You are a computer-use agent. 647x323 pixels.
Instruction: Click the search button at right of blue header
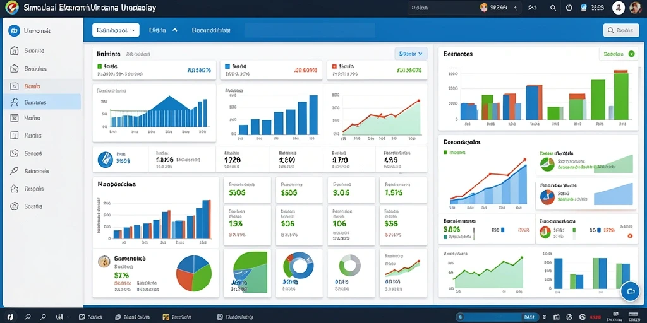coord(621,30)
